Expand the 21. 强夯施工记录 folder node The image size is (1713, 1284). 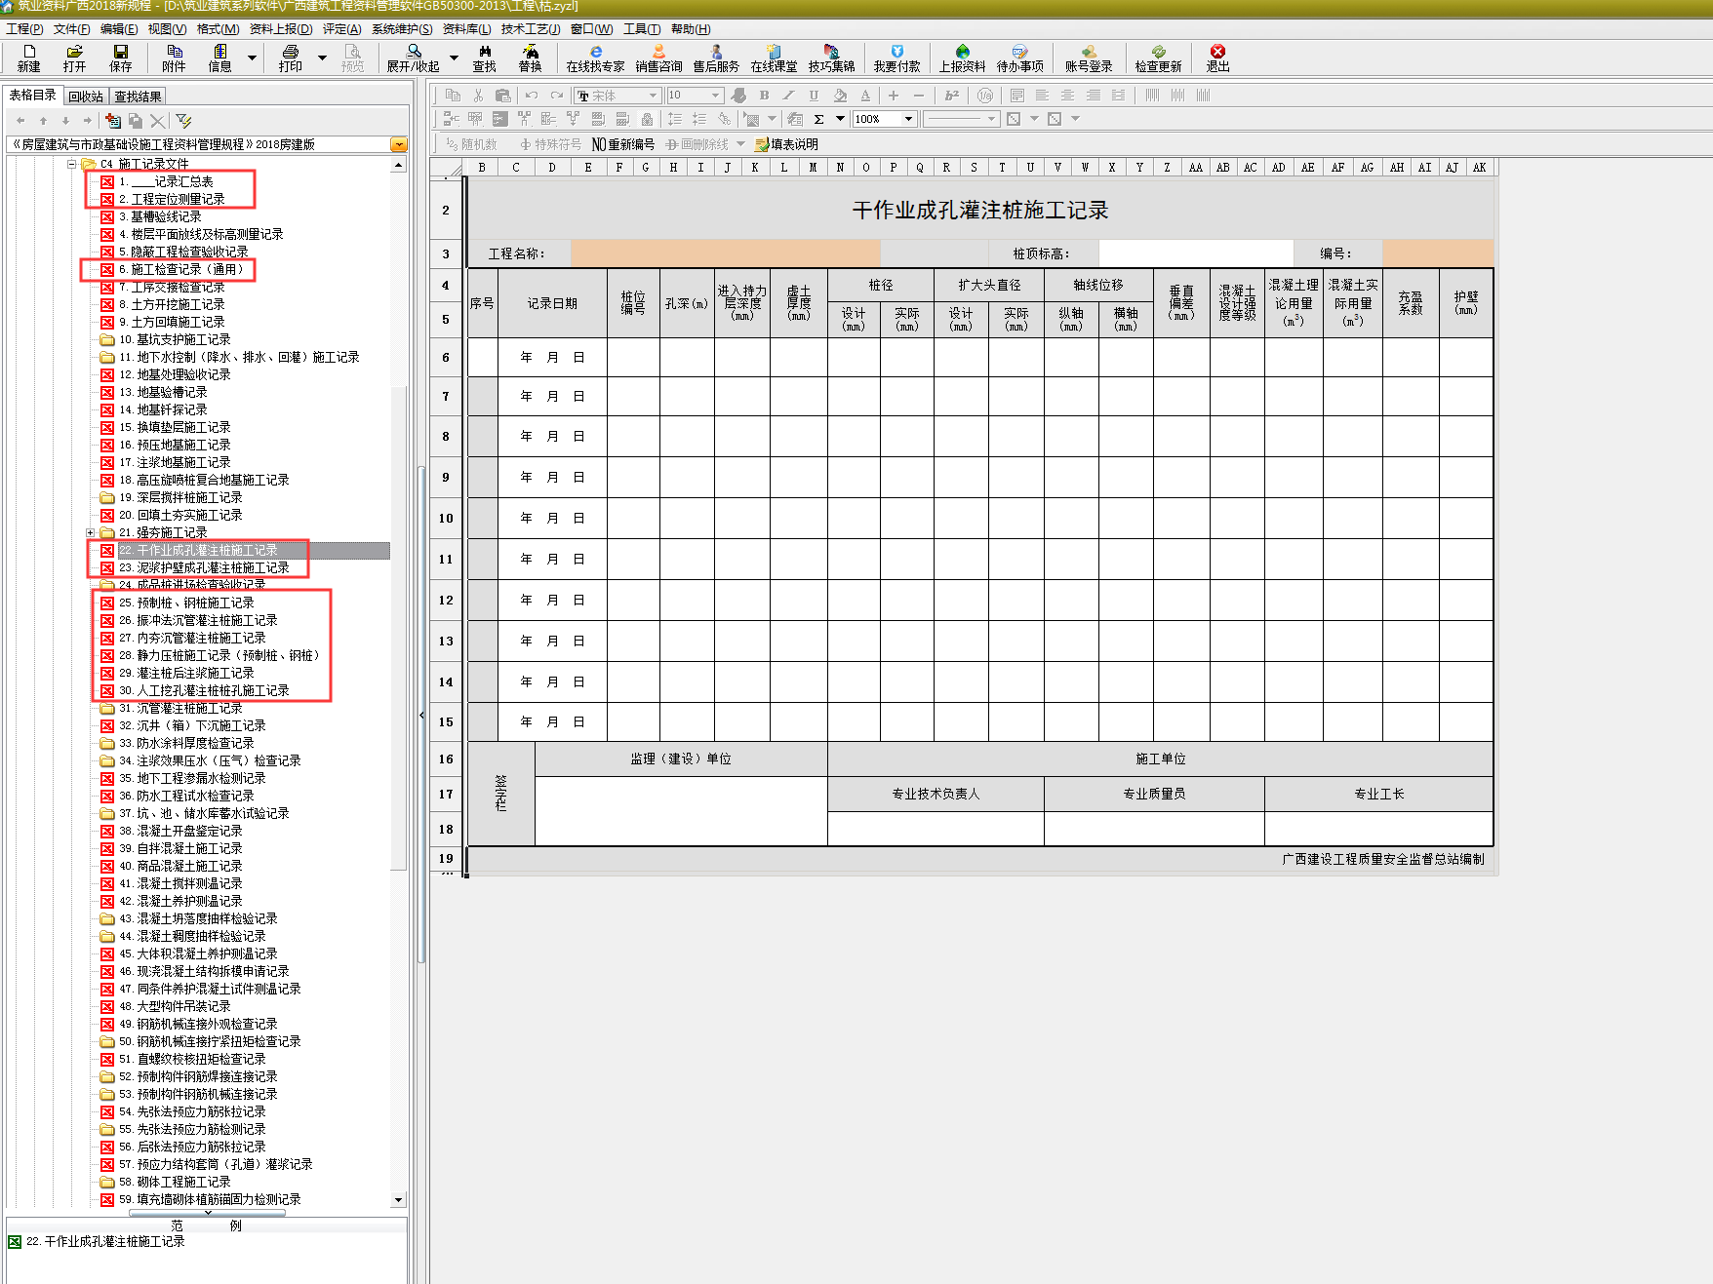(90, 533)
